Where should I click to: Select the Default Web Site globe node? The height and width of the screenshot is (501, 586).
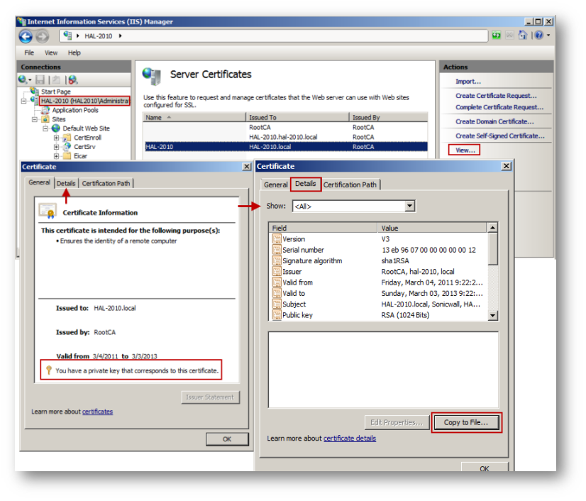pyautogui.click(x=85, y=128)
